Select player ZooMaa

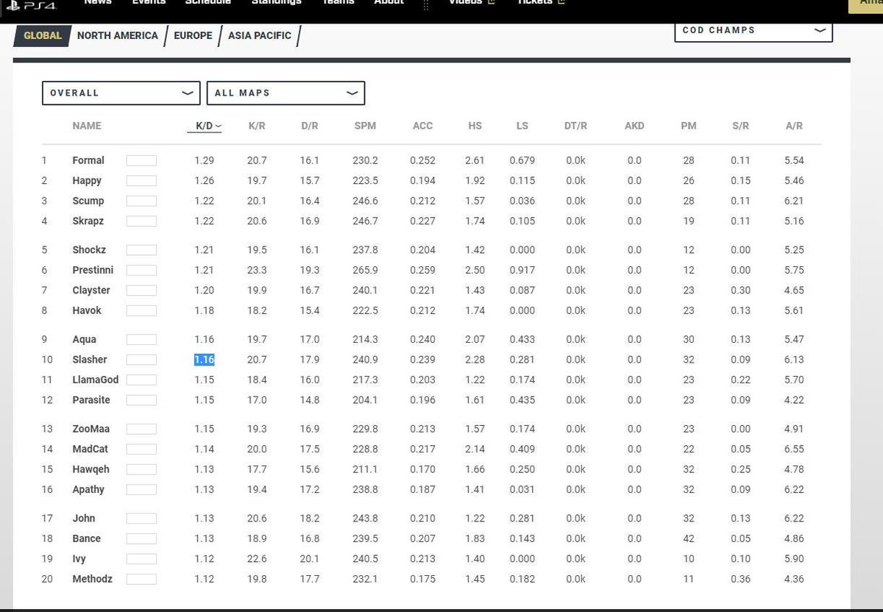[91, 429]
